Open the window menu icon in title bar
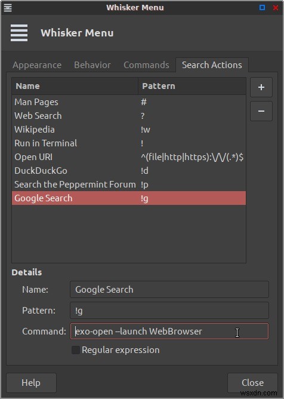 click(8, 8)
